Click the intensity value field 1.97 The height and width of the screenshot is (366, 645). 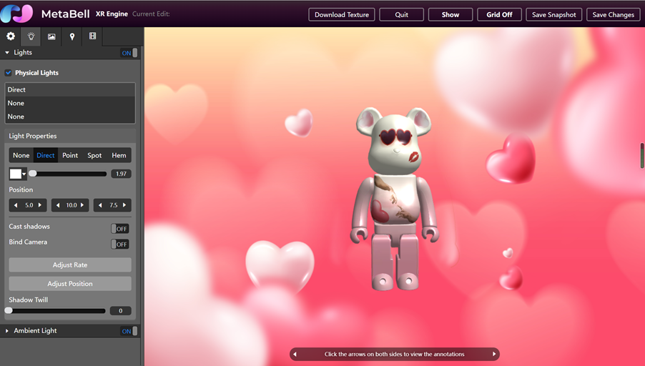(121, 174)
